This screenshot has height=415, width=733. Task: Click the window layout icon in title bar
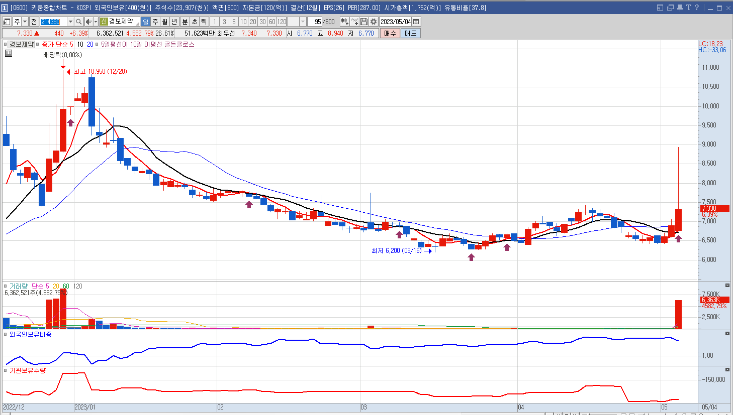(x=660, y=8)
